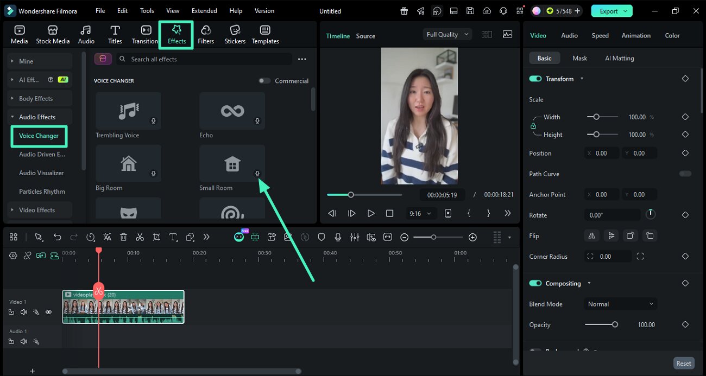Select the Audio Visualizer category
This screenshot has height=376, width=706.
[x=41, y=173]
